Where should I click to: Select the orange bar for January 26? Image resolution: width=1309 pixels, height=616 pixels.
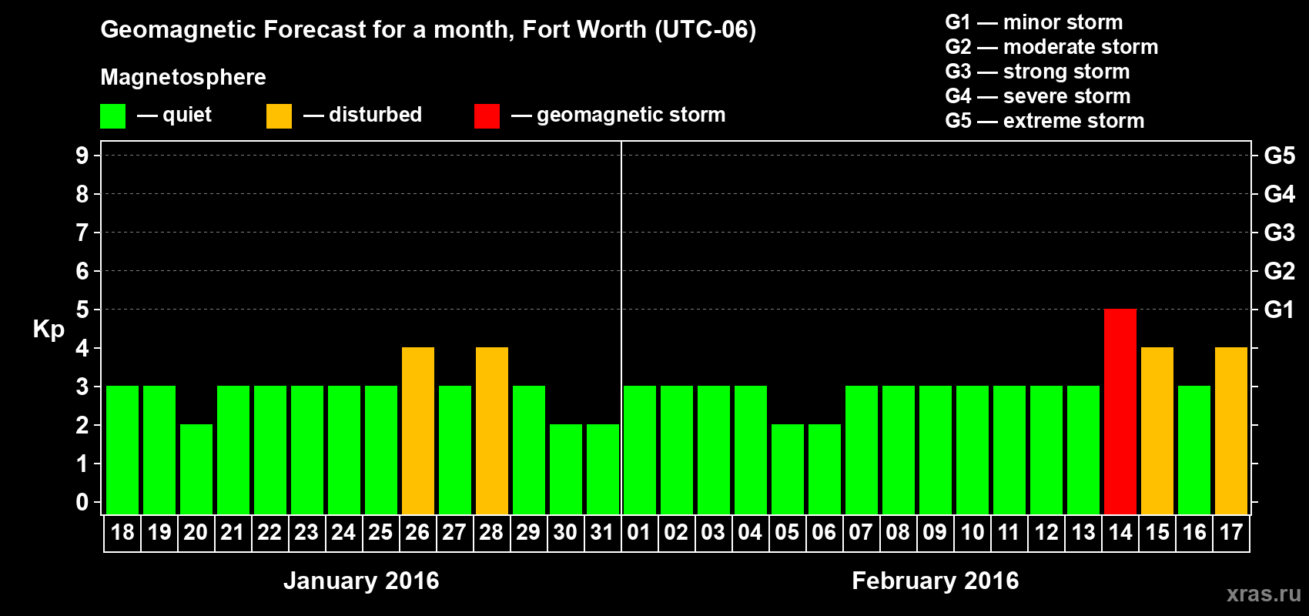pos(418,430)
